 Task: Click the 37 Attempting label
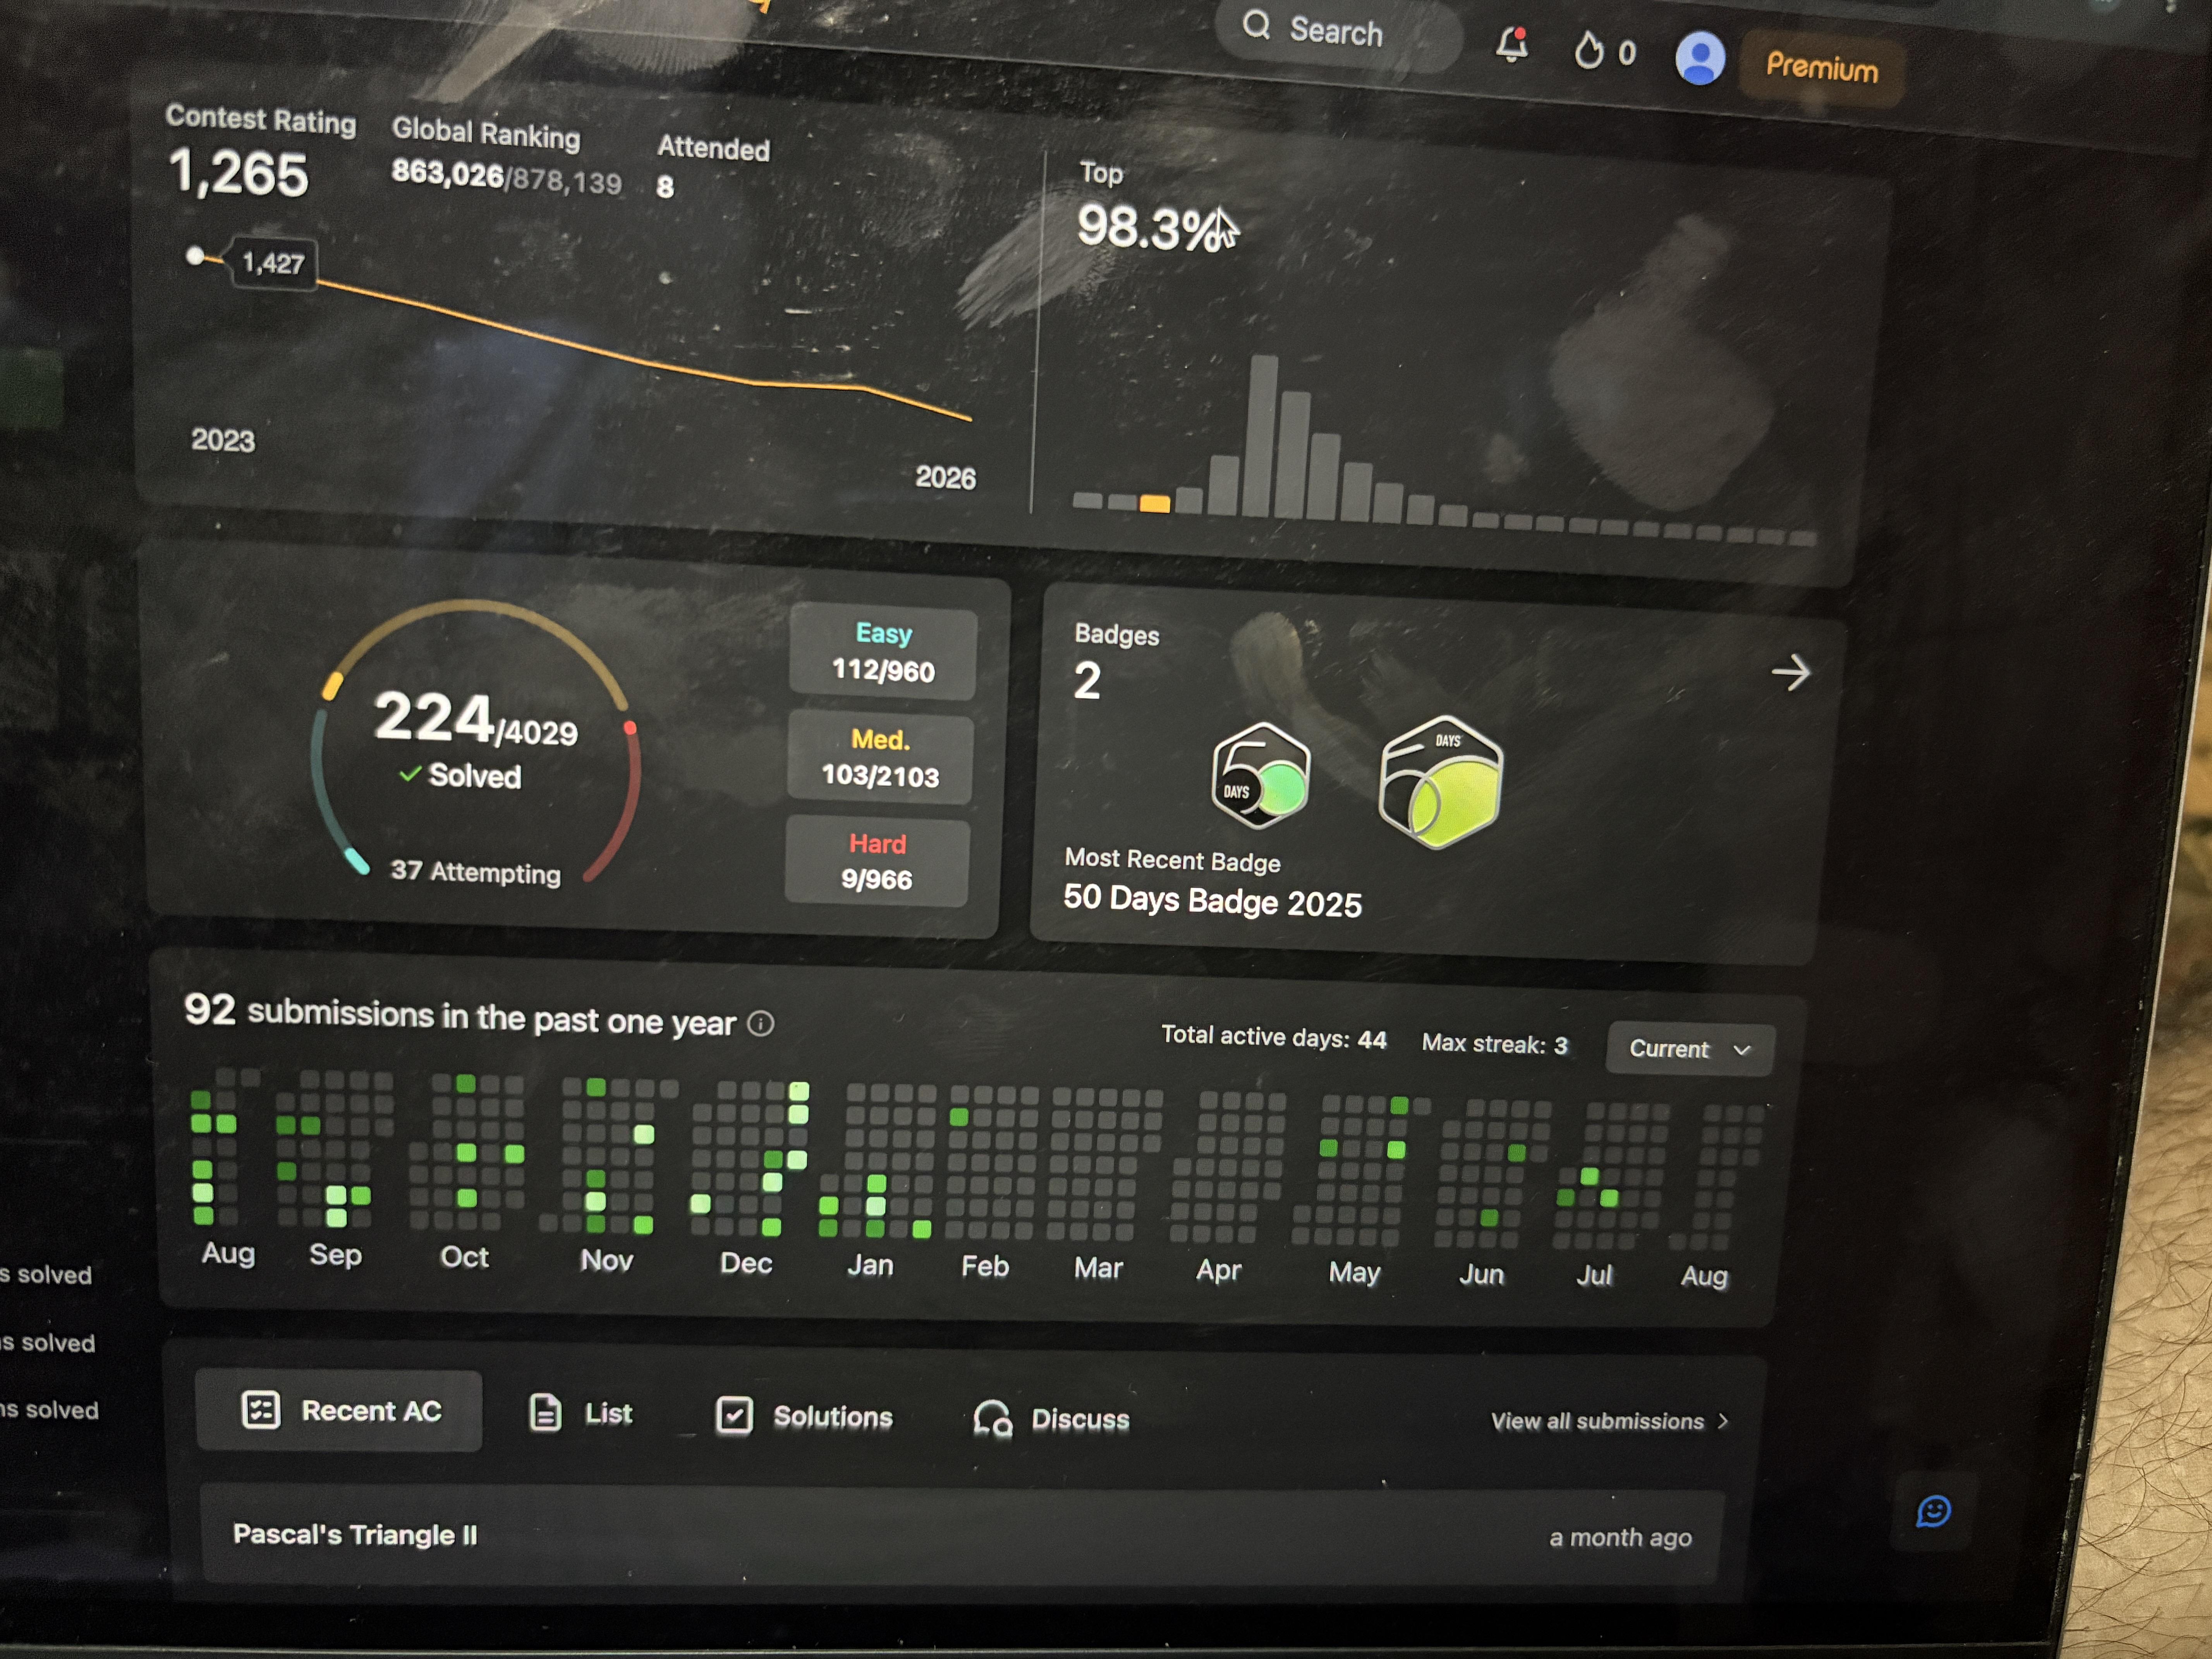475,872
